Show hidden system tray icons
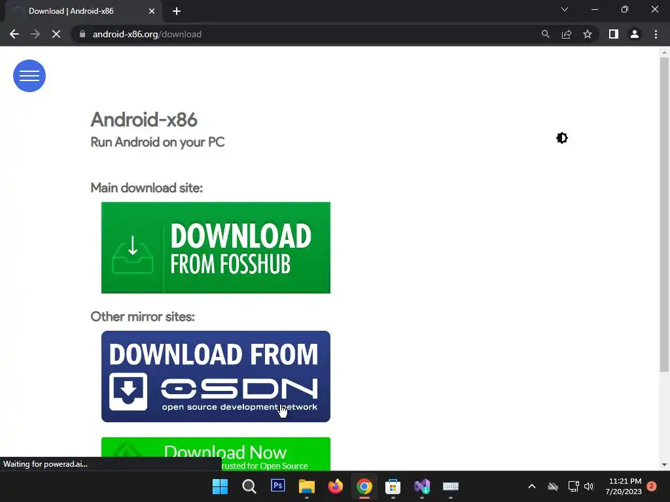Image resolution: width=670 pixels, height=502 pixels. click(x=532, y=486)
